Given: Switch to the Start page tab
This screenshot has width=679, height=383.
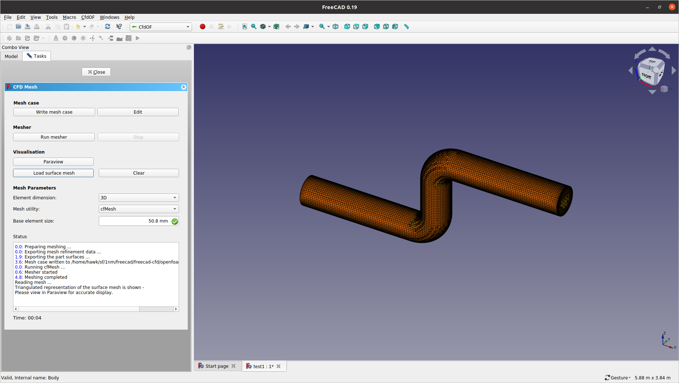Looking at the screenshot, I should pyautogui.click(x=217, y=366).
